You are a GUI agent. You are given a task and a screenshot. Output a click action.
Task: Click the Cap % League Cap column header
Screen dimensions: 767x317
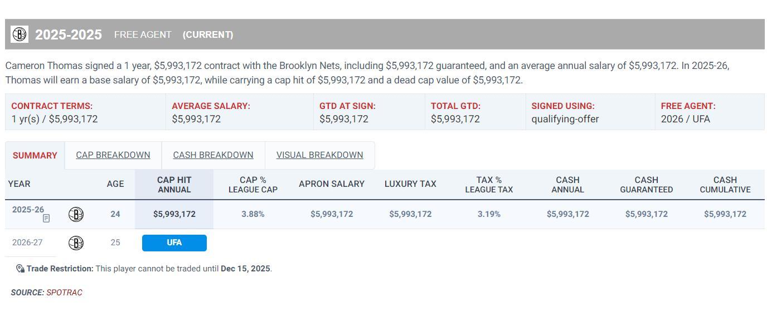[253, 185]
